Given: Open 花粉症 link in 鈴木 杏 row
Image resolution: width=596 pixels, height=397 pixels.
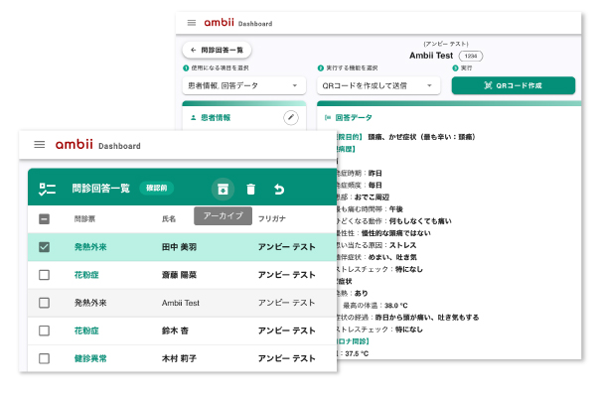Looking at the screenshot, I should point(86,331).
